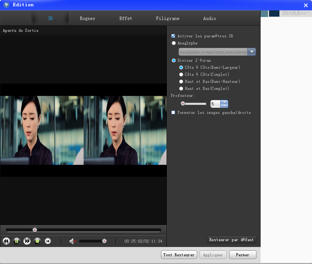Click the Restaurer par défaut button
The image size is (312, 264).
231,240
